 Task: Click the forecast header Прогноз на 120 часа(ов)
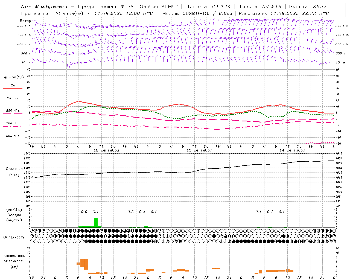pyautogui.click(x=52, y=13)
